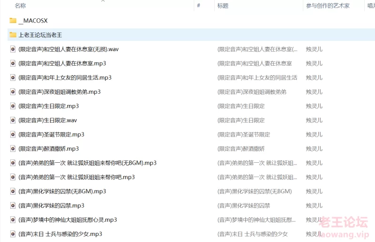Click audio file icon for 和空姐人妻在休息室(无损).wav
Image resolution: width=375 pixels, height=242 pixels.
tap(13, 49)
